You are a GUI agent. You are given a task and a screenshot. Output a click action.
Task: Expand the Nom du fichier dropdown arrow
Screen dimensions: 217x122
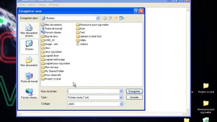(x=121, y=91)
